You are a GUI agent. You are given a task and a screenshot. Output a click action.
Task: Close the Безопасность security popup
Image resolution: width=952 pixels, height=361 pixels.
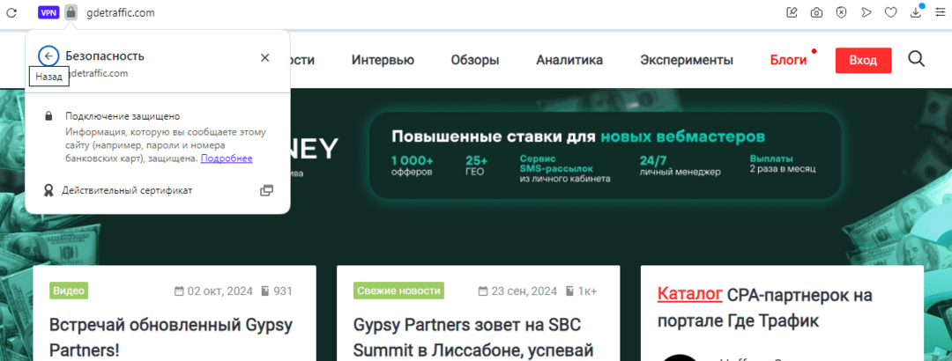point(264,57)
